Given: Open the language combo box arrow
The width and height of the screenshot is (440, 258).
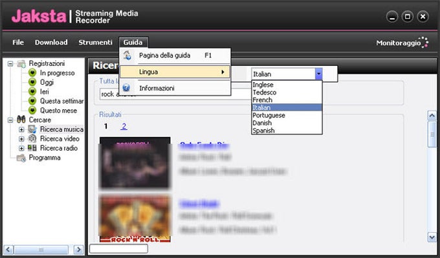Looking at the screenshot, I should pos(318,74).
